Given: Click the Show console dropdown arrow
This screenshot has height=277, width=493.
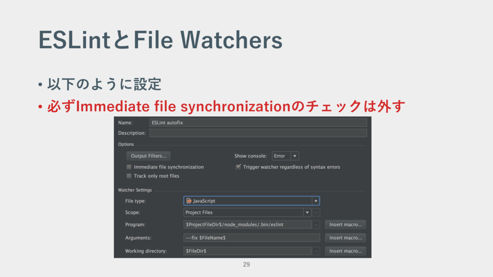Looking at the screenshot, I should tap(295, 156).
